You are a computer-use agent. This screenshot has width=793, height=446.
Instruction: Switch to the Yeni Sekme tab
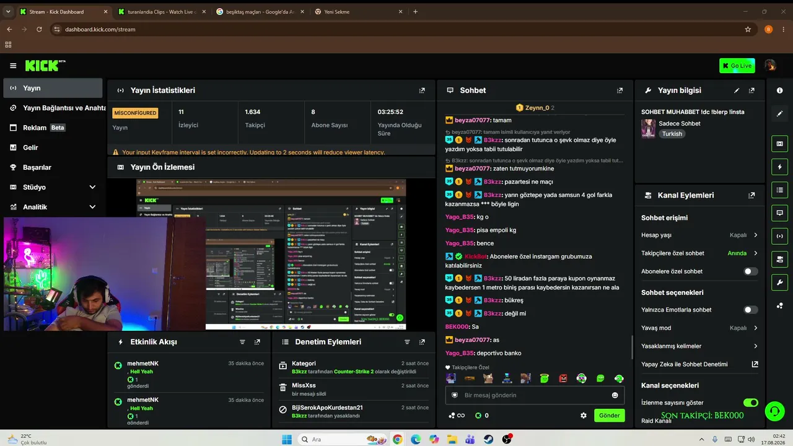[x=358, y=11]
